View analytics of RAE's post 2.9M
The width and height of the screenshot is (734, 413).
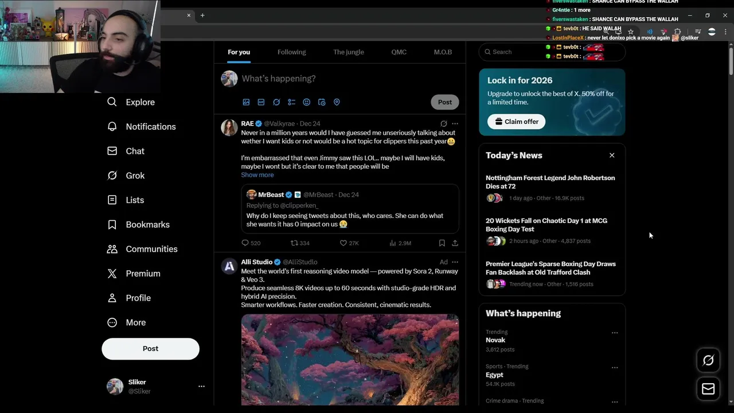click(400, 243)
